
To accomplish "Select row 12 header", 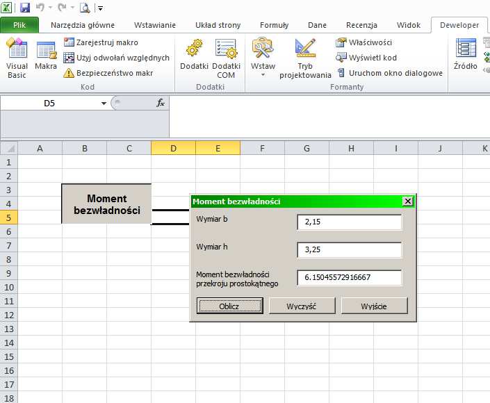I will [x=9, y=315].
